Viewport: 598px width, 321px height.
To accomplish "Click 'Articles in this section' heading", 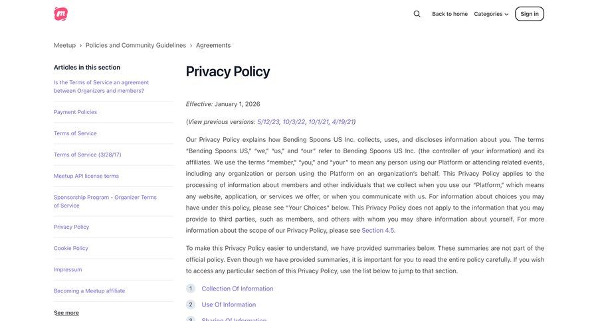I will tap(87, 68).
